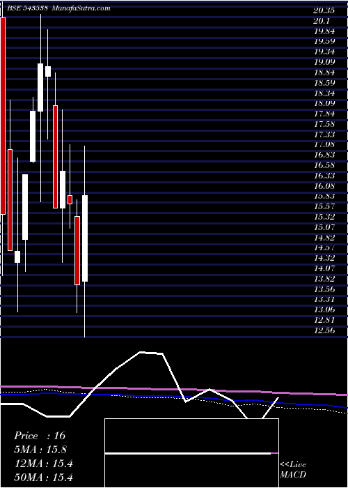Click the MACD histogram box

pos(191,453)
